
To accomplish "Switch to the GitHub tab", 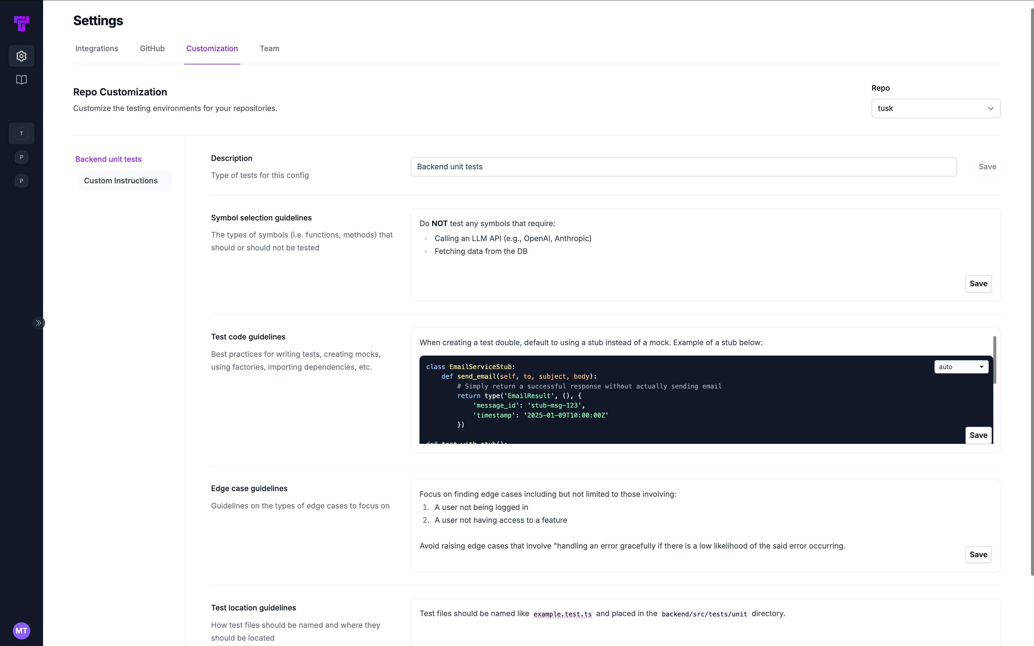I will (x=152, y=48).
